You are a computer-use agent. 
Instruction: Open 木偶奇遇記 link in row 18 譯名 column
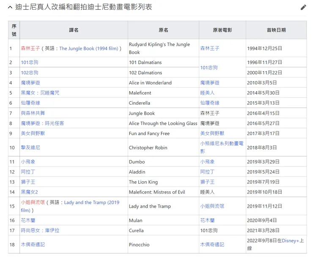33,244
